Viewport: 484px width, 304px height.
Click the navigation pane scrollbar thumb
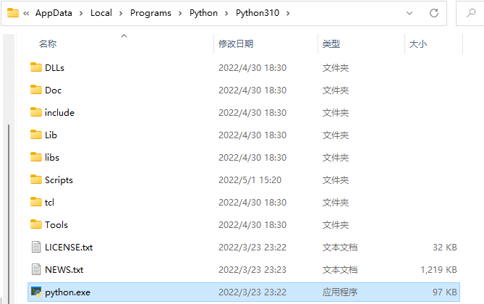tap(9, 214)
